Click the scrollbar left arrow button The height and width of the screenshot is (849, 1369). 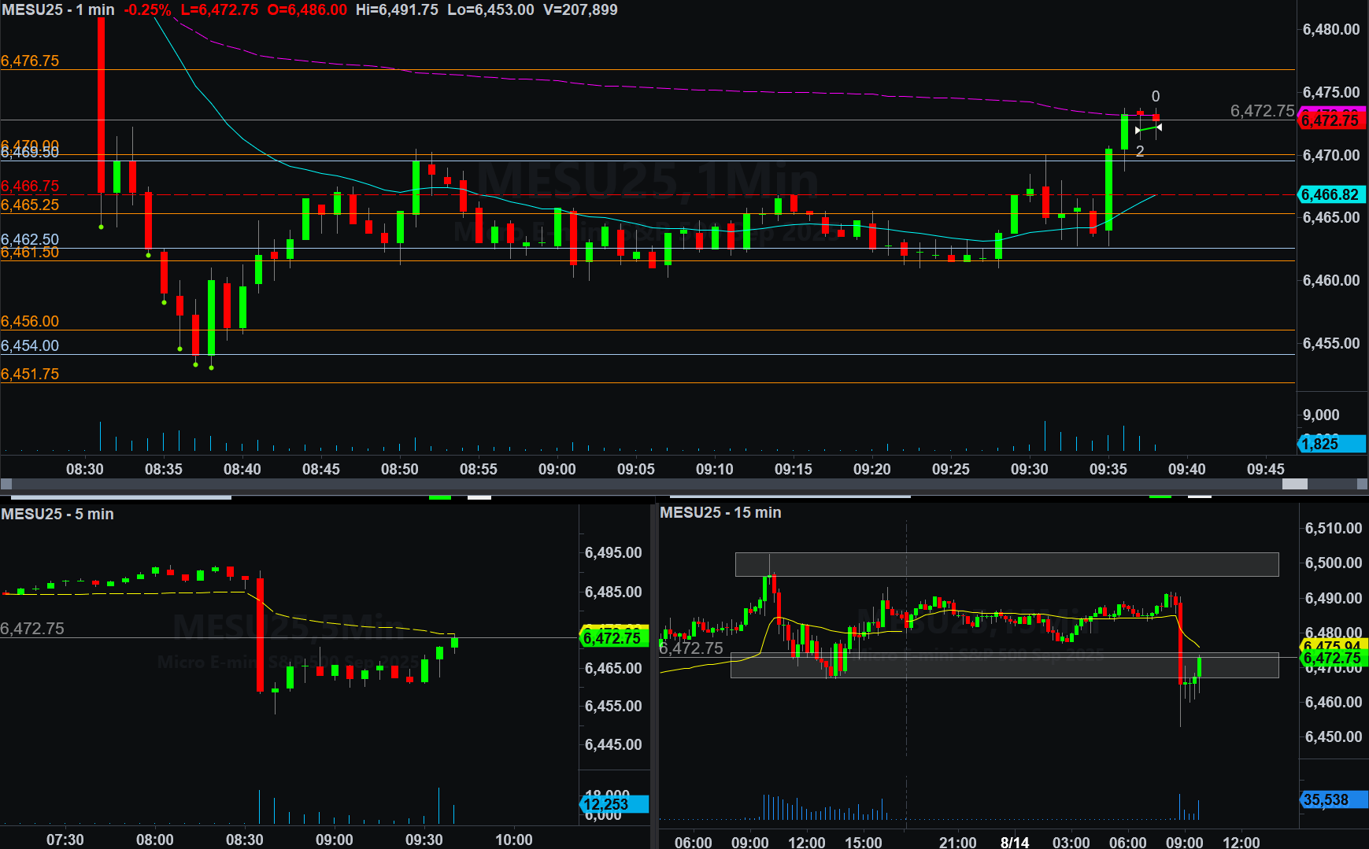click(x=6, y=484)
